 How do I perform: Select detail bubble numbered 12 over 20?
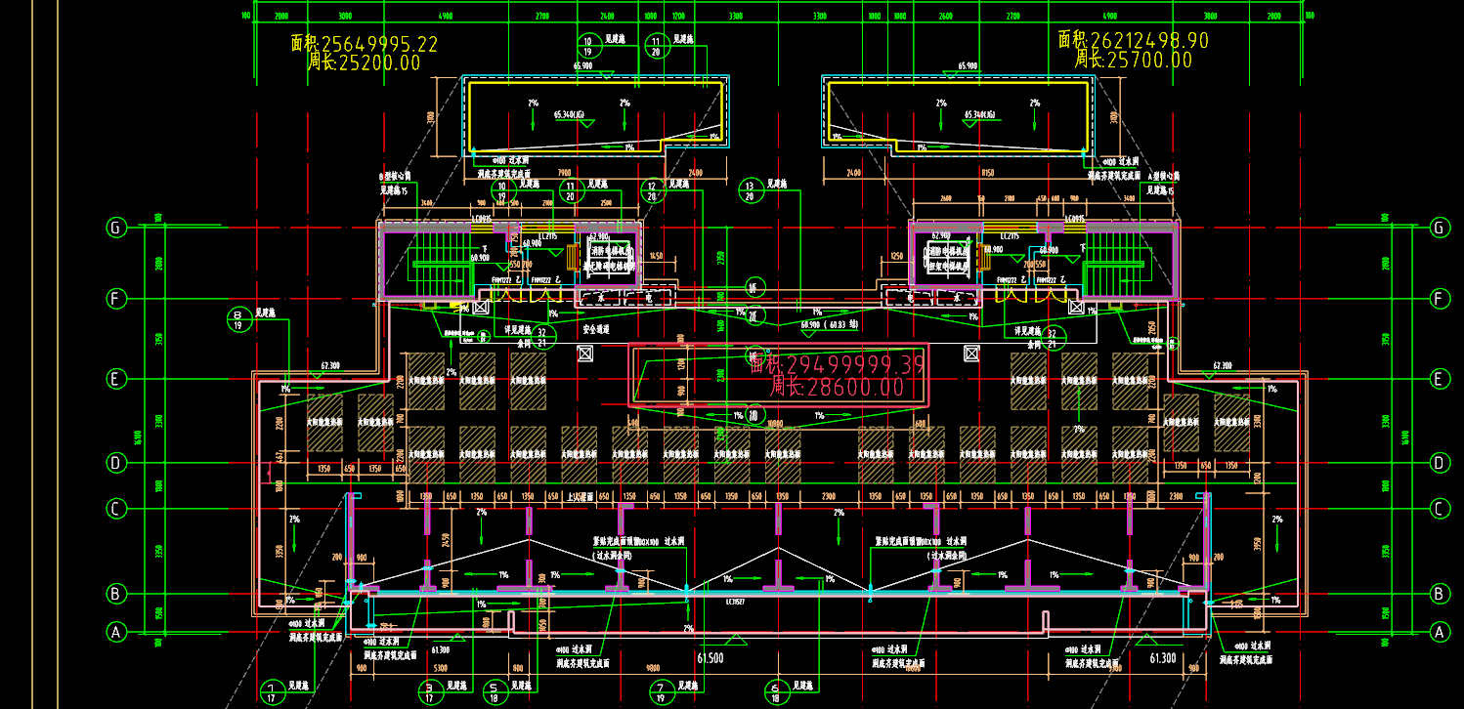(653, 189)
